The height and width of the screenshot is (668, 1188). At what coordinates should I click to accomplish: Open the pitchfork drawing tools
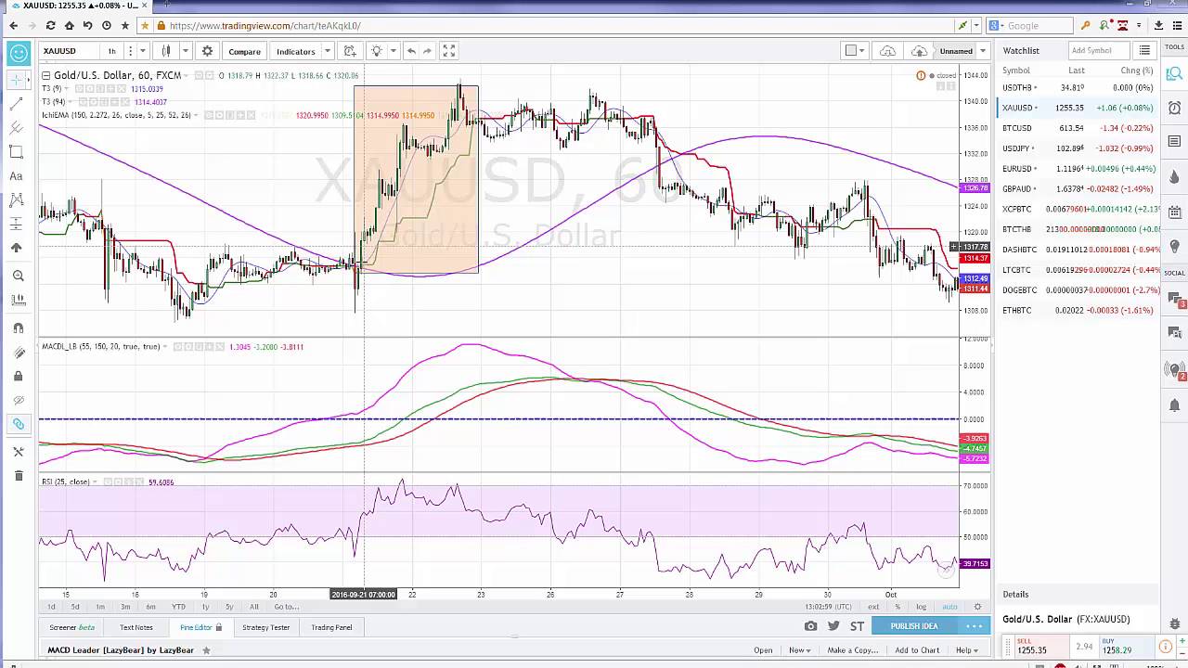[17, 128]
